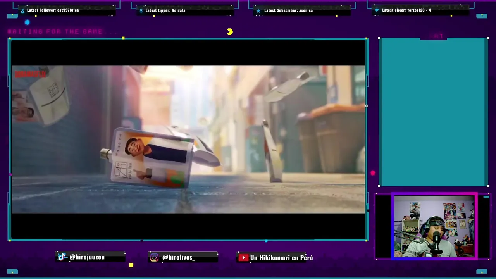Image resolution: width=496 pixels, height=279 pixels.
Task: Click Un Hikikomori en Perú channel name
Action: 281,257
